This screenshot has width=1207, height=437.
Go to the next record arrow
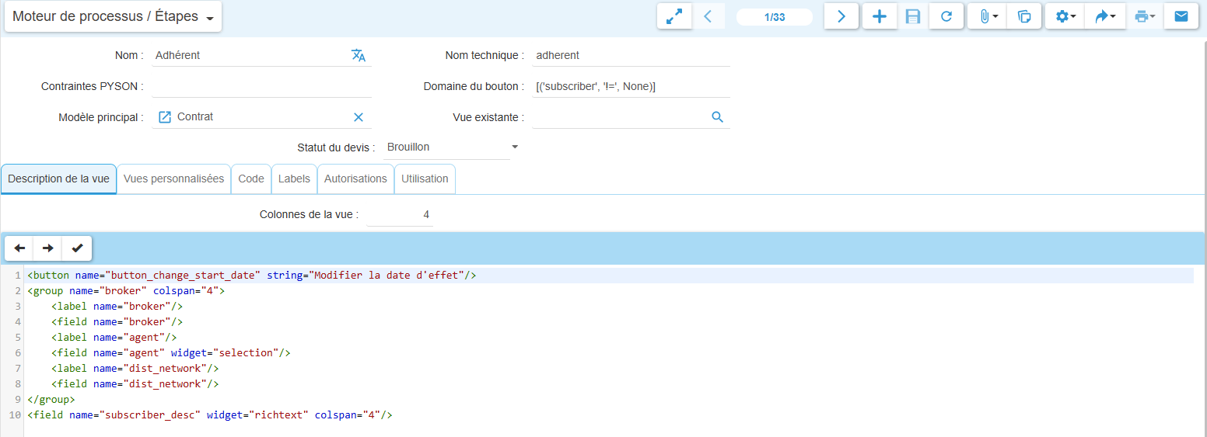(x=841, y=16)
